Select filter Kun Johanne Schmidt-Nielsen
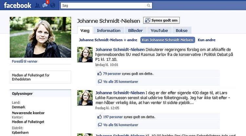Screen dimensions: 246x136 click(168, 40)
